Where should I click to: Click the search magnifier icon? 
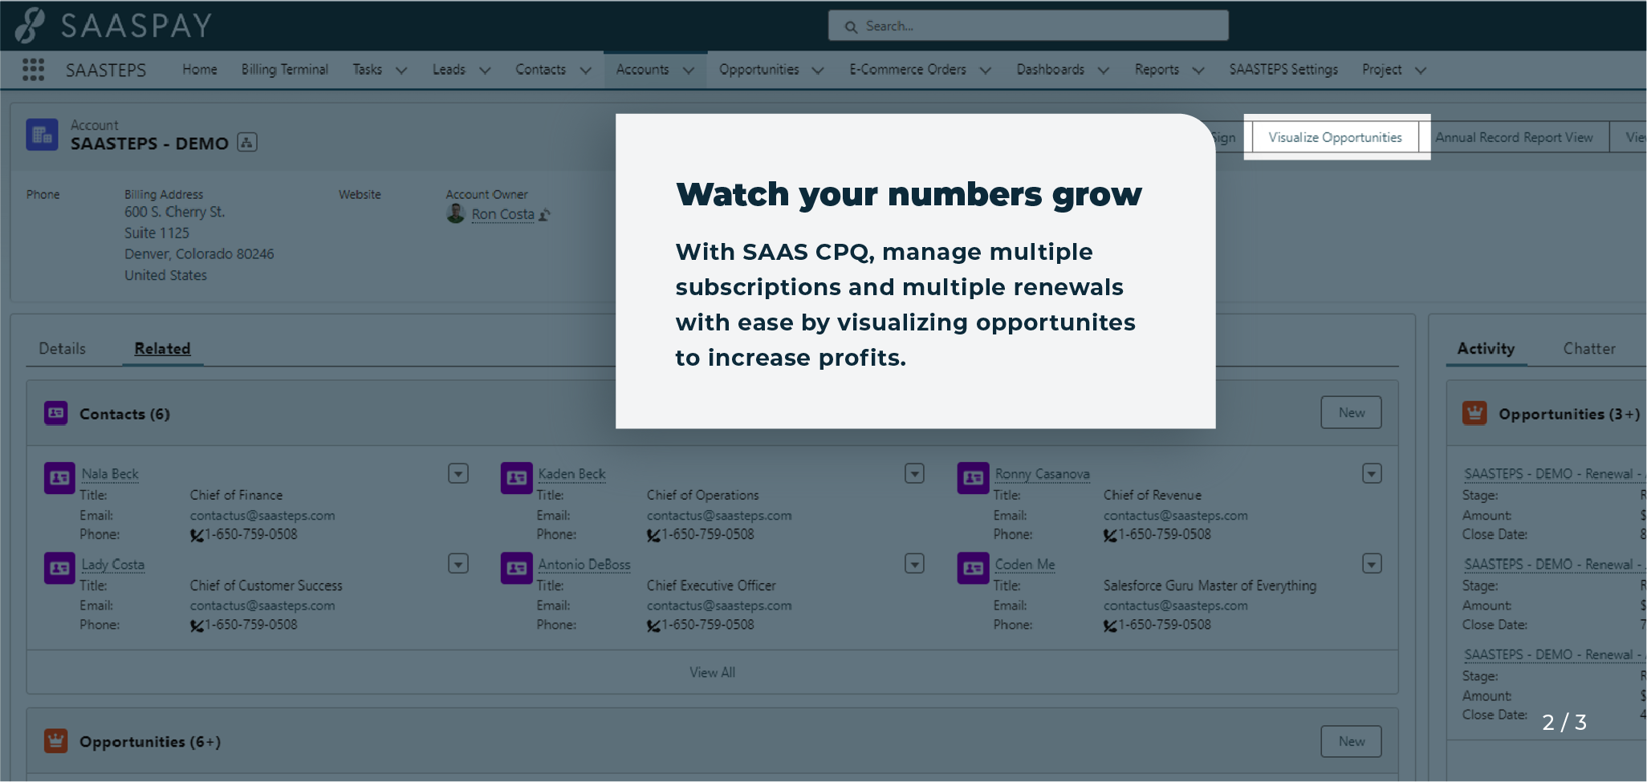pyautogui.click(x=851, y=26)
